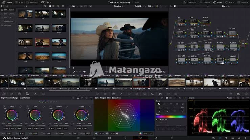Open the Color Warper palette icon
The width and height of the screenshot is (250, 140).
[113, 94]
